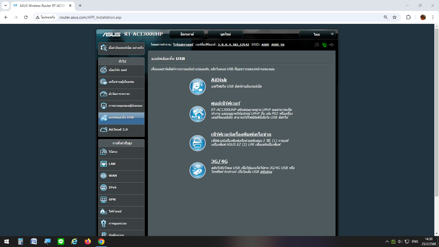Viewport: 439px width, 247px height.
Task: Select WAN in advanced settings sidebar
Action: pyautogui.click(x=121, y=176)
